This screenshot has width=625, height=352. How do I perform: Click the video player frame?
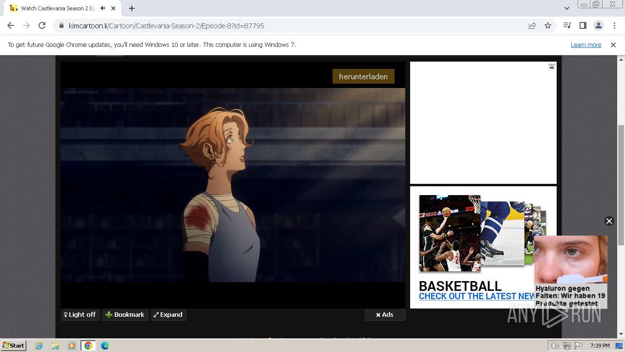pyautogui.click(x=233, y=185)
